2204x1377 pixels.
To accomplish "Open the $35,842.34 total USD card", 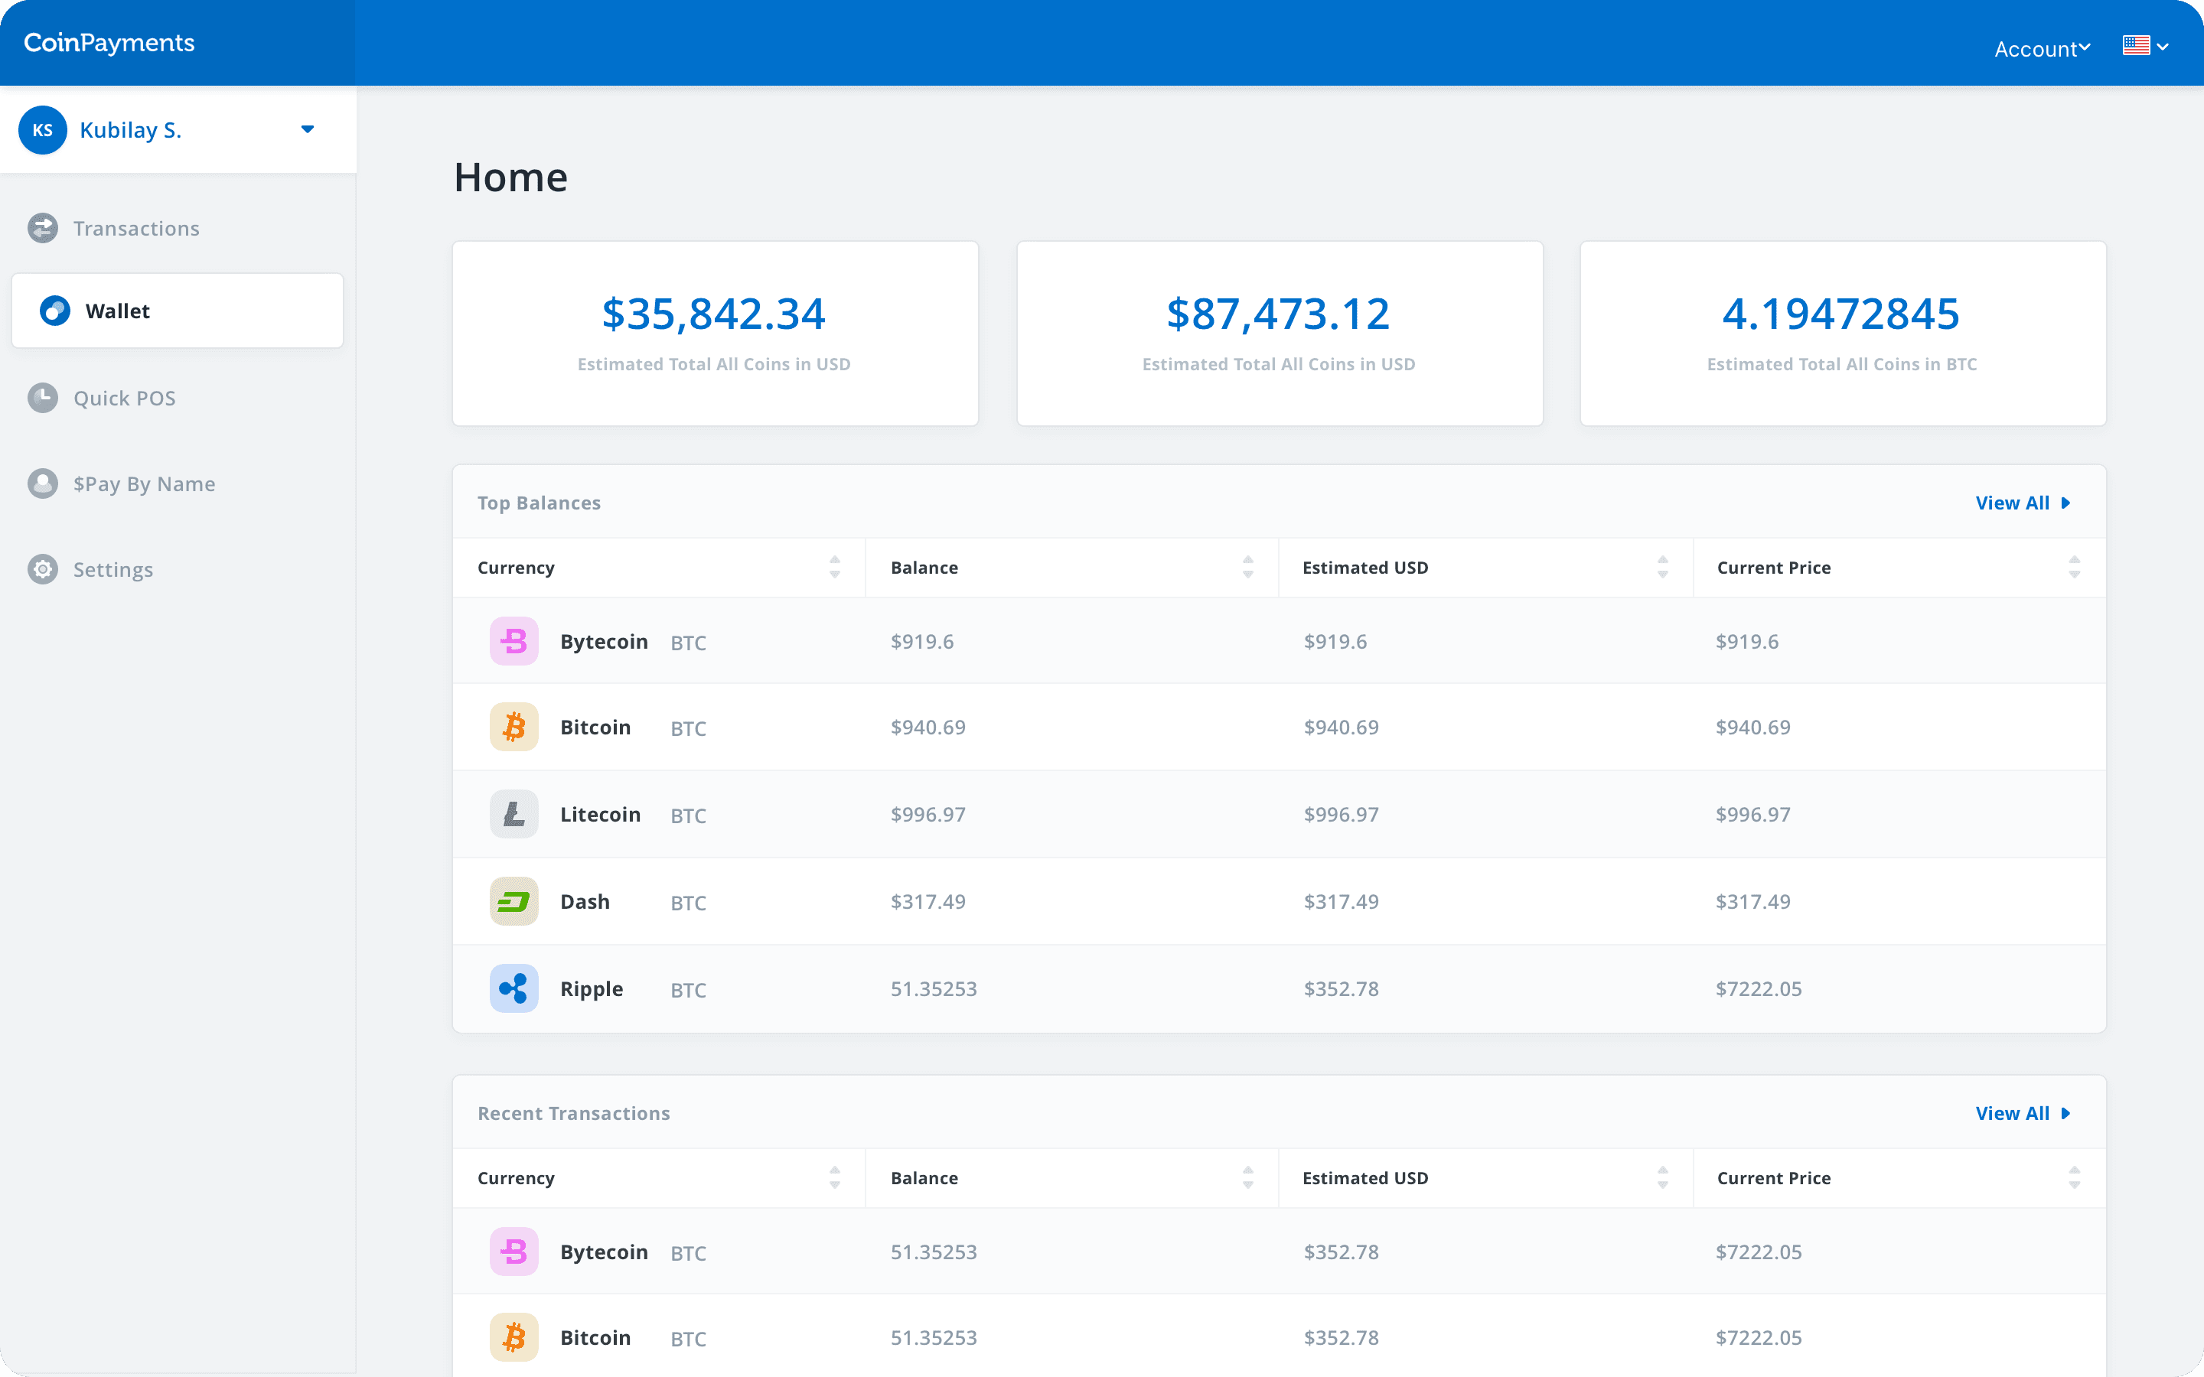I will click(715, 334).
